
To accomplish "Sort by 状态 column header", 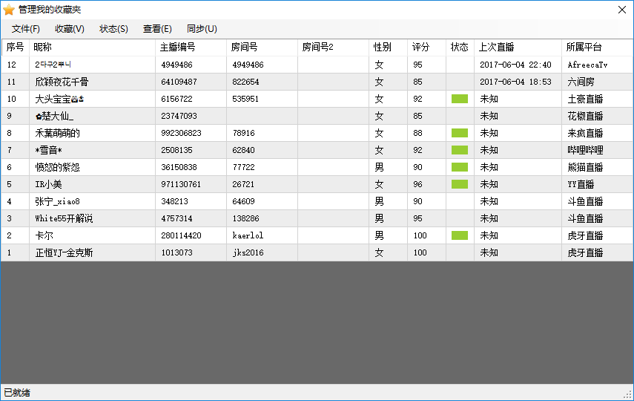I will (460, 48).
